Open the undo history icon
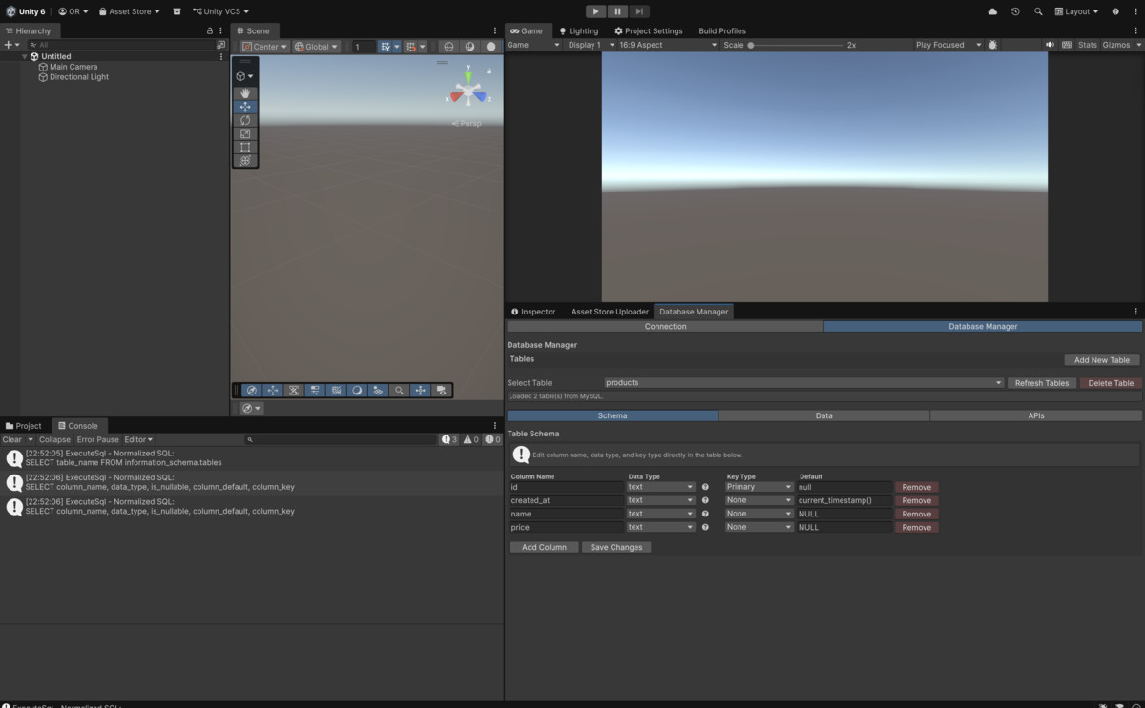The height and width of the screenshot is (708, 1145). tap(1015, 11)
